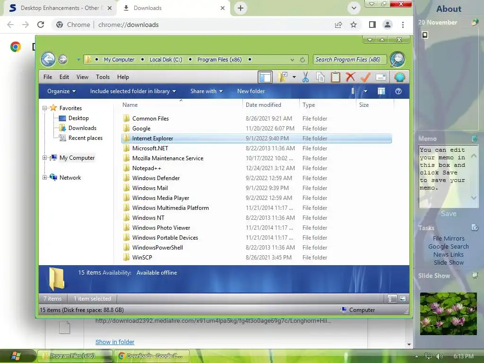
Task: Open the Edit menu
Action: 64,77
